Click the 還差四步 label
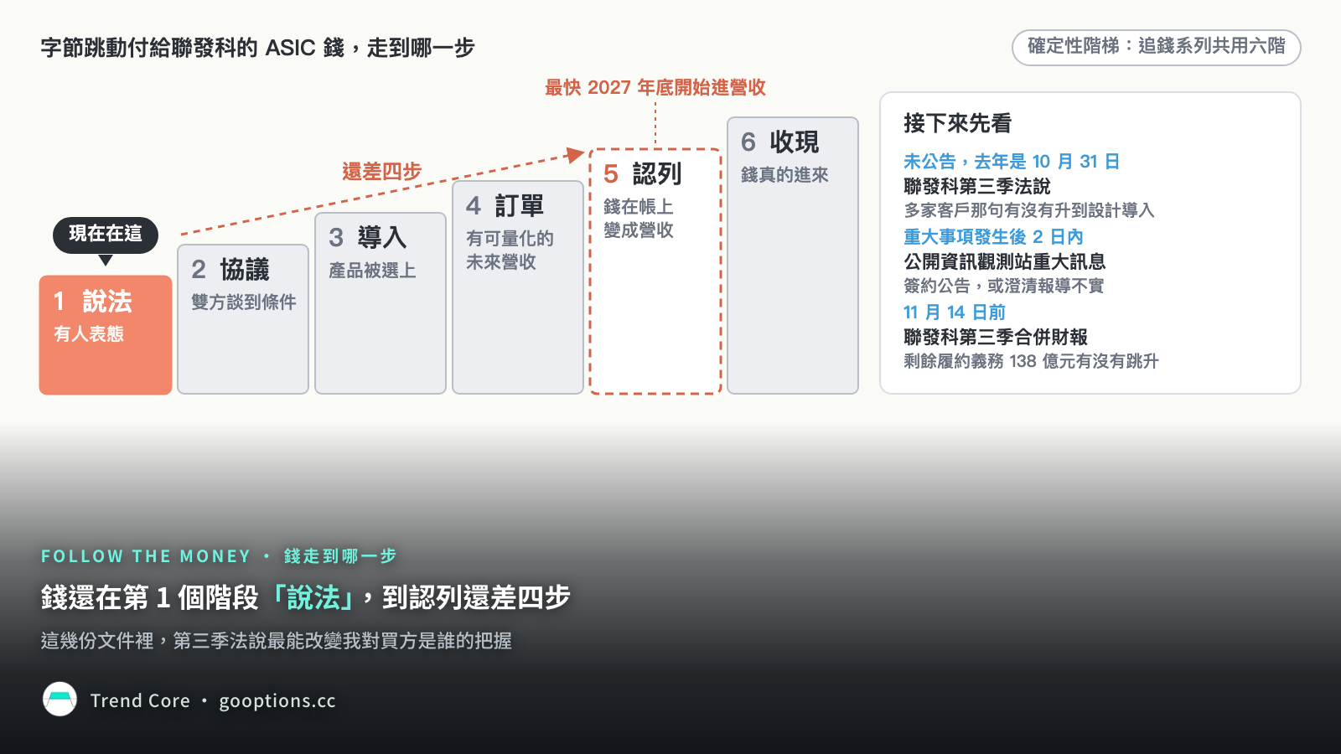This screenshot has height=754, width=1341. point(381,172)
